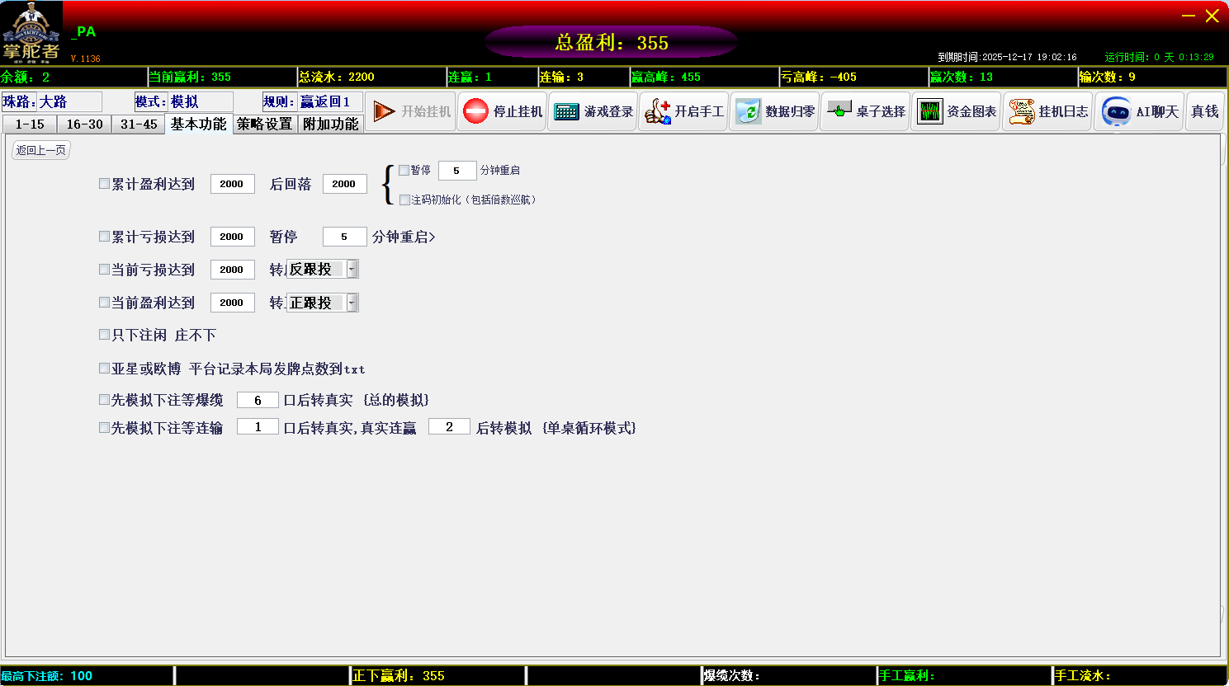
Task: Click the 分钟重启> expander after 累计亏损
Action: [x=404, y=237]
